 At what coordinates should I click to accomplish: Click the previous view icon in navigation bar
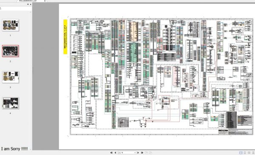tap(147, 153)
